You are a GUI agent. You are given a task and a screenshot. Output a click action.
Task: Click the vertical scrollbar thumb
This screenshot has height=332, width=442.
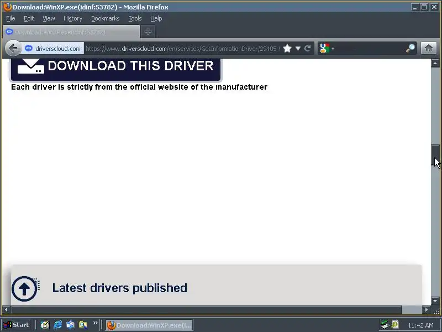click(x=435, y=155)
